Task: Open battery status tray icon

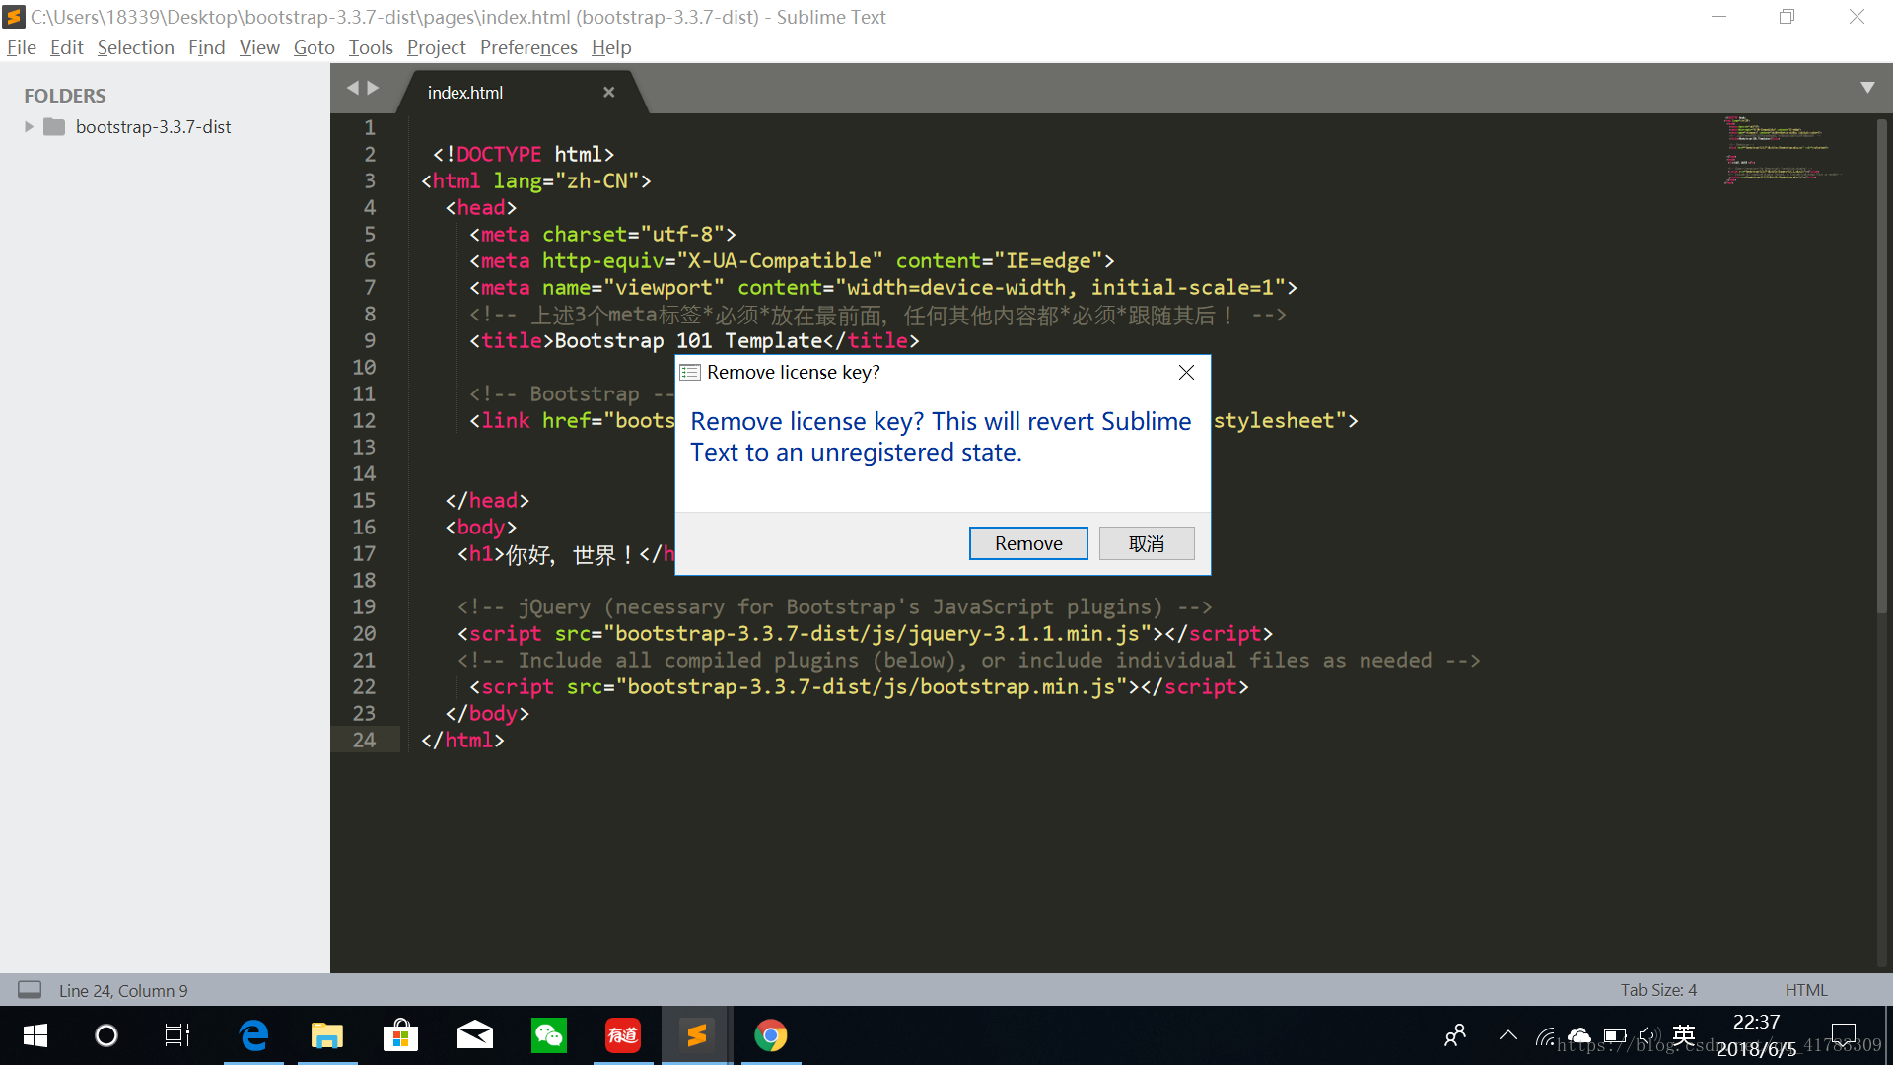Action: [1615, 1035]
